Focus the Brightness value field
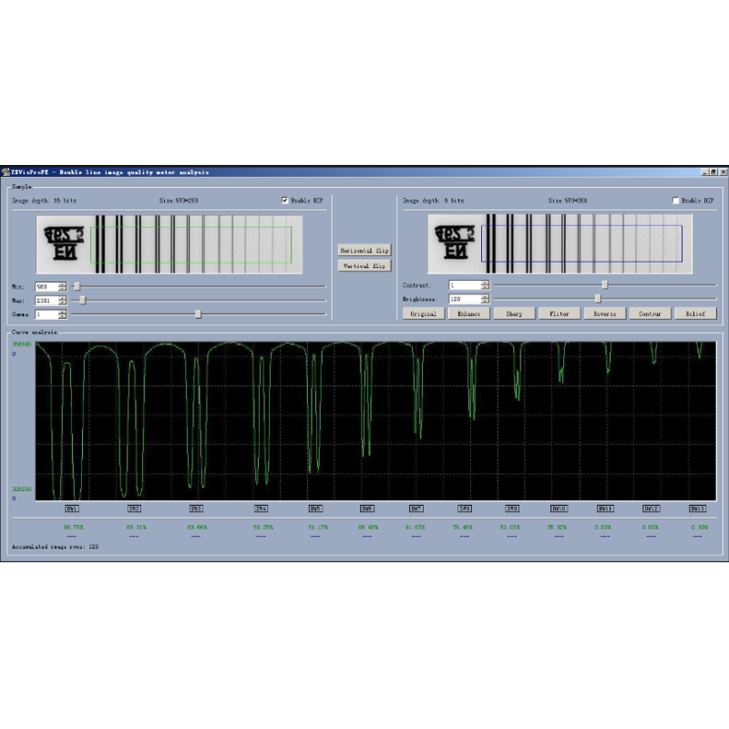The height and width of the screenshot is (729, 729). (465, 299)
